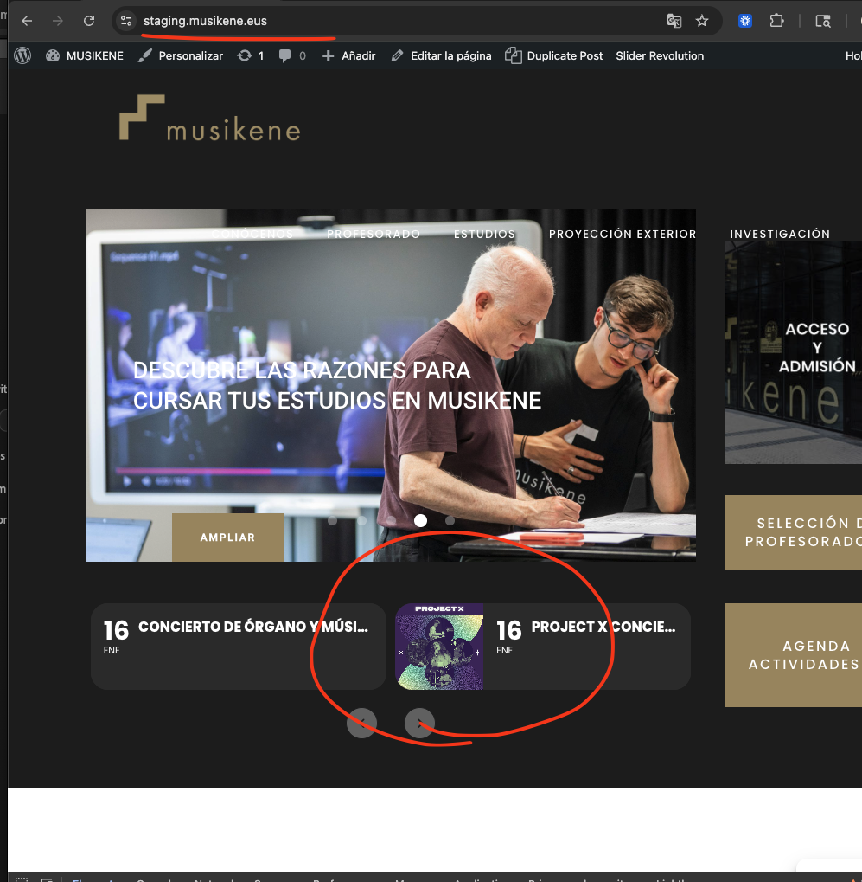Show next events with carousel right arrow
The height and width of the screenshot is (882, 862).
(419, 723)
